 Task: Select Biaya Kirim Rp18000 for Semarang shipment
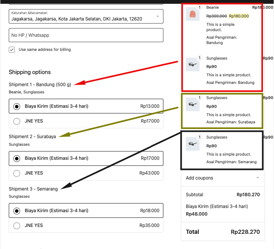point(17,211)
